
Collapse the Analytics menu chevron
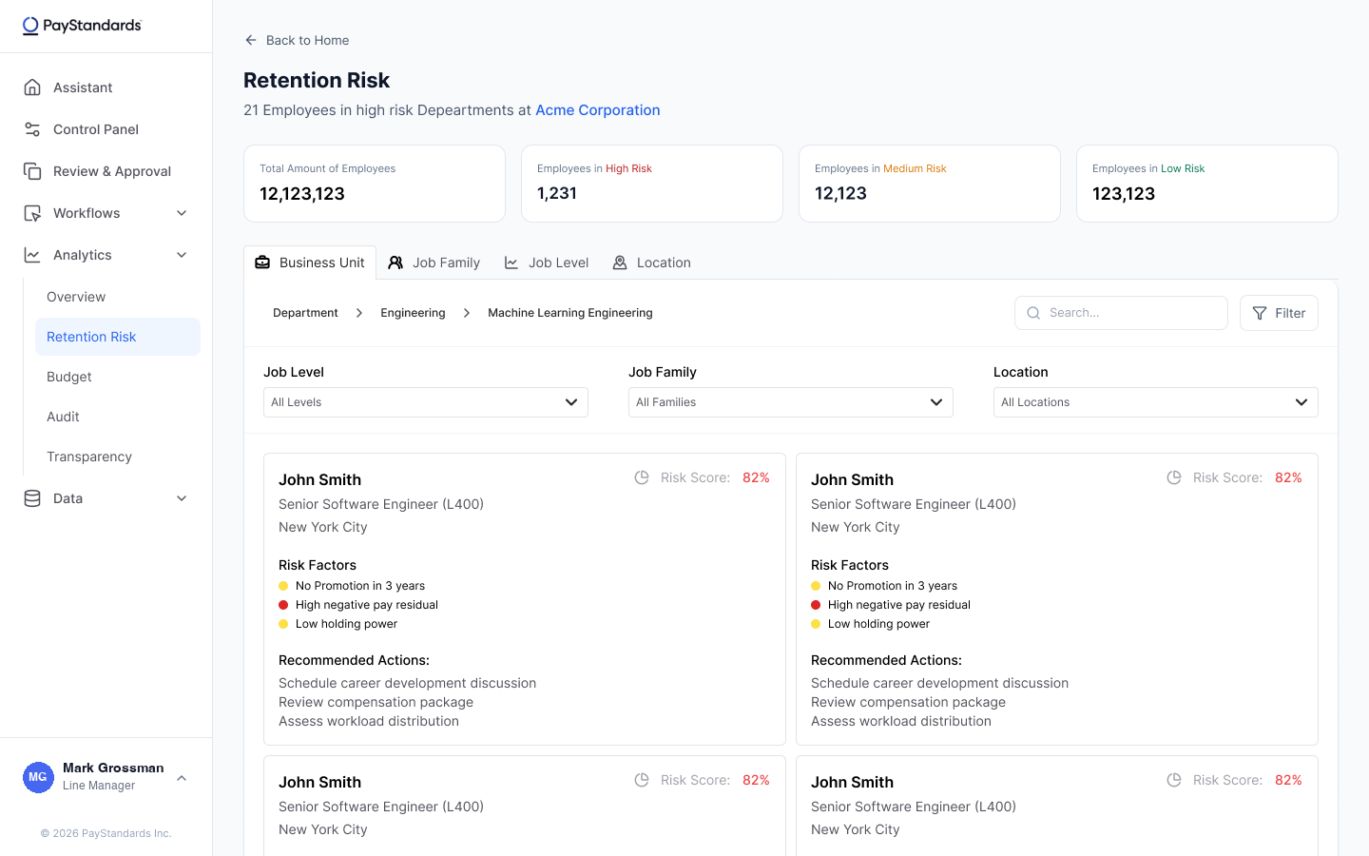click(x=182, y=255)
